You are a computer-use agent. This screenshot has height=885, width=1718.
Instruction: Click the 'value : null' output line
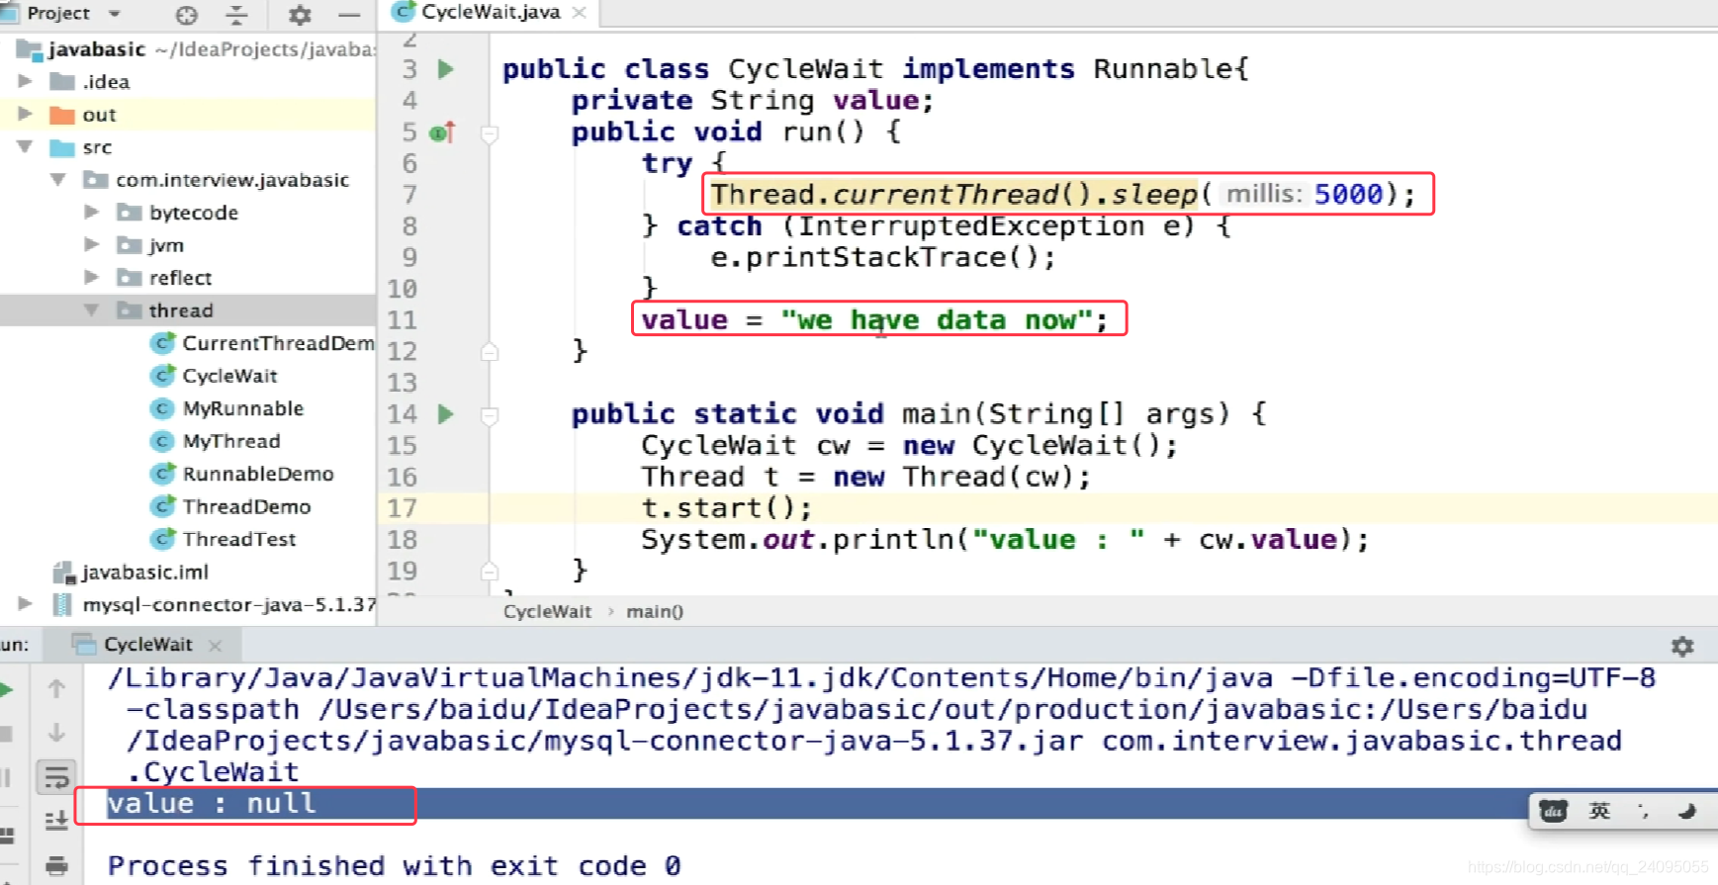(x=212, y=803)
